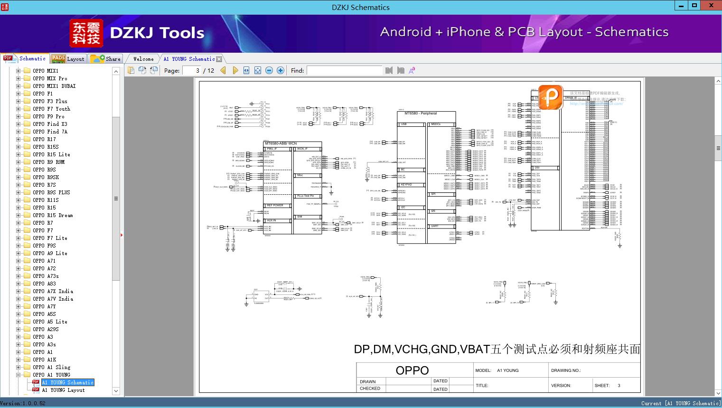
Task: Select OPPO R11S in tree
Action: 46,200
